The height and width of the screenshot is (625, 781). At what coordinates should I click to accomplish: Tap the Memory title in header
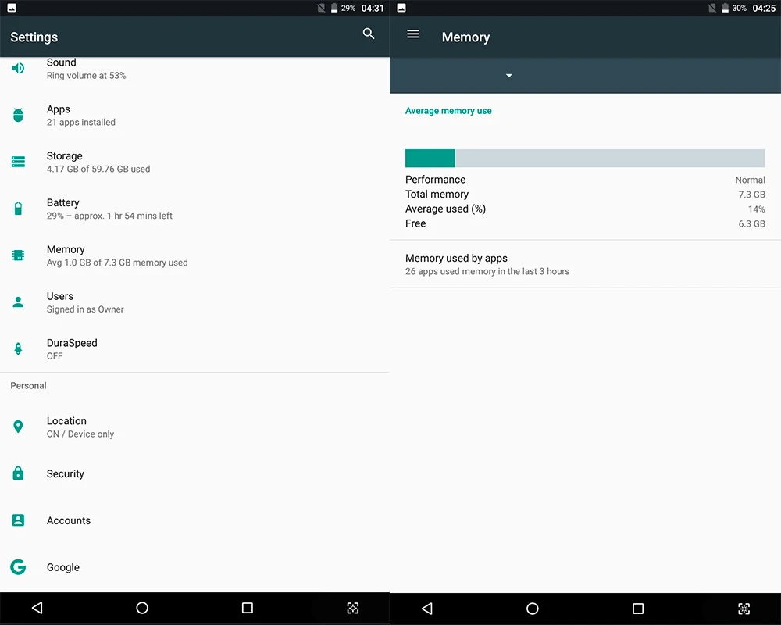(x=465, y=37)
